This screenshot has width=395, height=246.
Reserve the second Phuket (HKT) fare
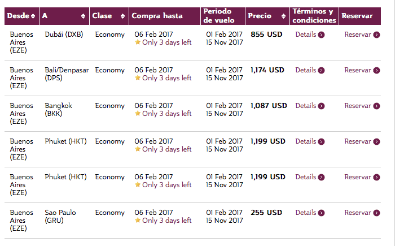(x=358, y=177)
